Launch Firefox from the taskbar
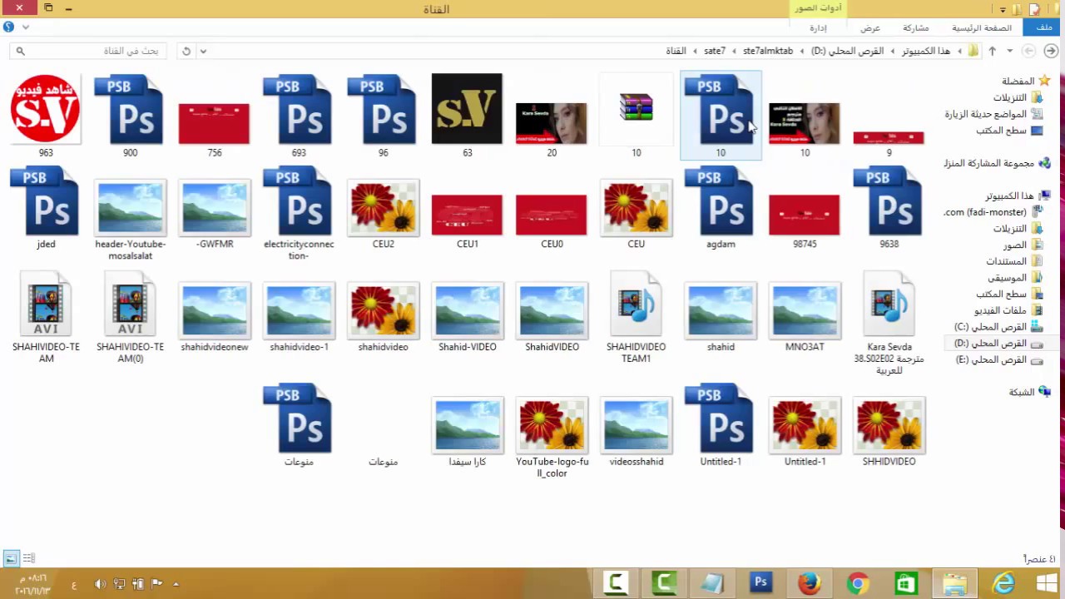1065x599 pixels. coord(809,583)
